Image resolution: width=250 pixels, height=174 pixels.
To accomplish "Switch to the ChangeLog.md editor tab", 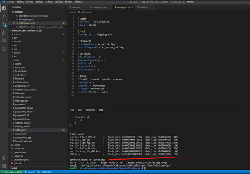I will pyautogui.click(x=99, y=7).
